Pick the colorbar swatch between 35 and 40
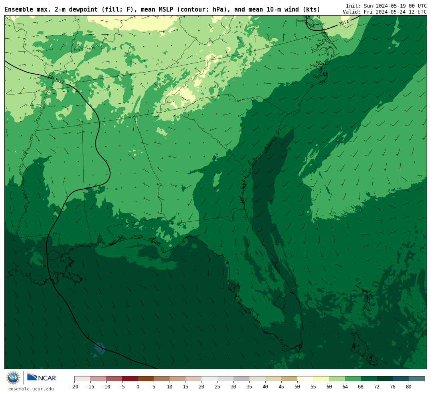Viewport: 431px width, 394px height. tap(257, 378)
